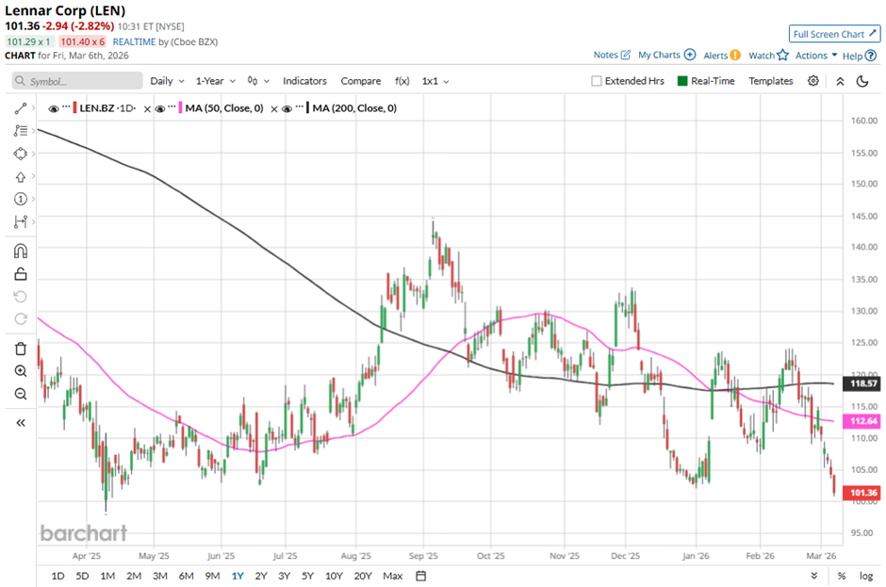Image resolution: width=886 pixels, height=587 pixels.
Task: Open Alerts for LEN
Action: (722, 55)
